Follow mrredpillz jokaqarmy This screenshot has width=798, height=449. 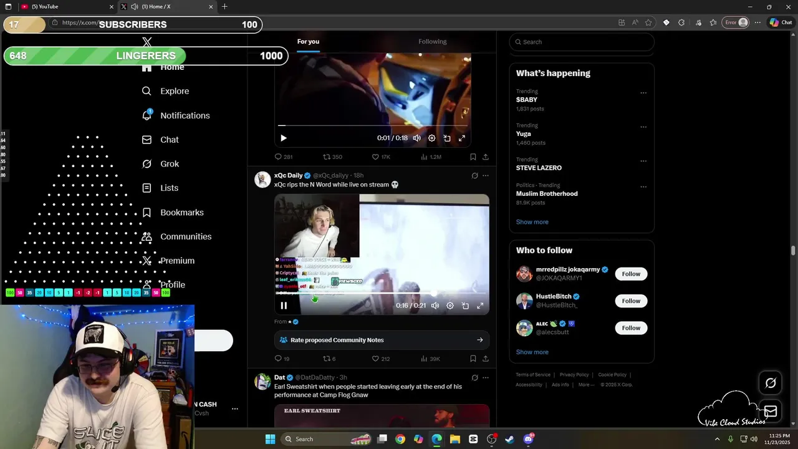tap(631, 274)
